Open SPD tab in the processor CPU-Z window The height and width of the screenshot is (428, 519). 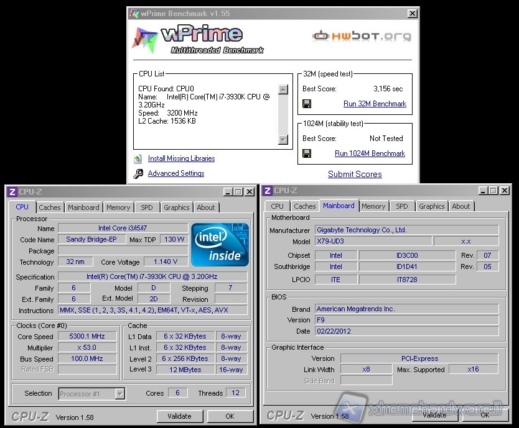(146, 207)
